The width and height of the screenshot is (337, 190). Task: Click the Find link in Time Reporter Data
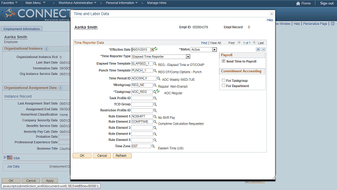(204, 43)
